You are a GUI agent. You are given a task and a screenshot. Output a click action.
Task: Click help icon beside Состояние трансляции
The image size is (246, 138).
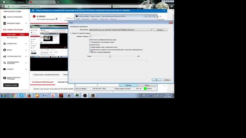pos(57,19)
